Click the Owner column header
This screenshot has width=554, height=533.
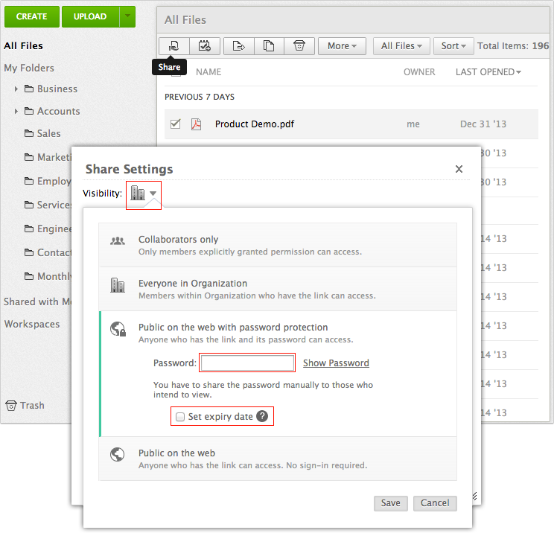tap(419, 72)
